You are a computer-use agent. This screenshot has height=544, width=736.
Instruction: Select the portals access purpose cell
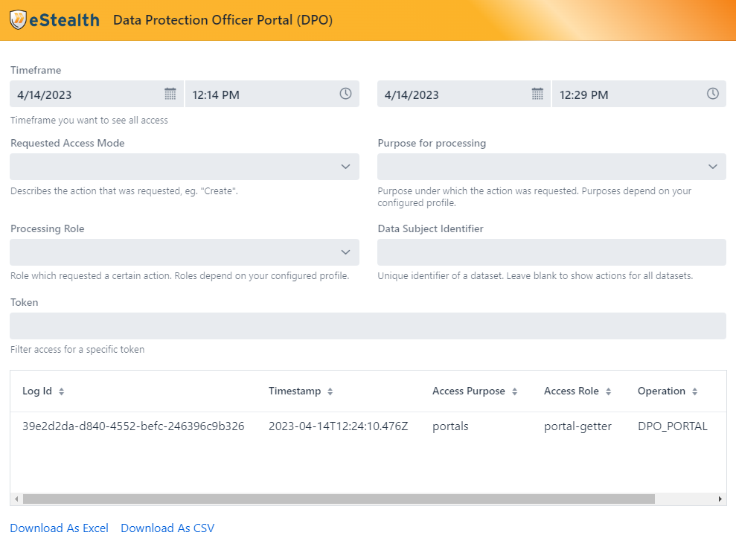coord(450,426)
